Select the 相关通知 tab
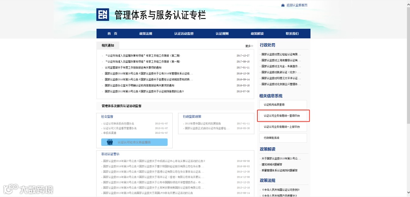The width and height of the screenshot is (410, 197). 108,45
